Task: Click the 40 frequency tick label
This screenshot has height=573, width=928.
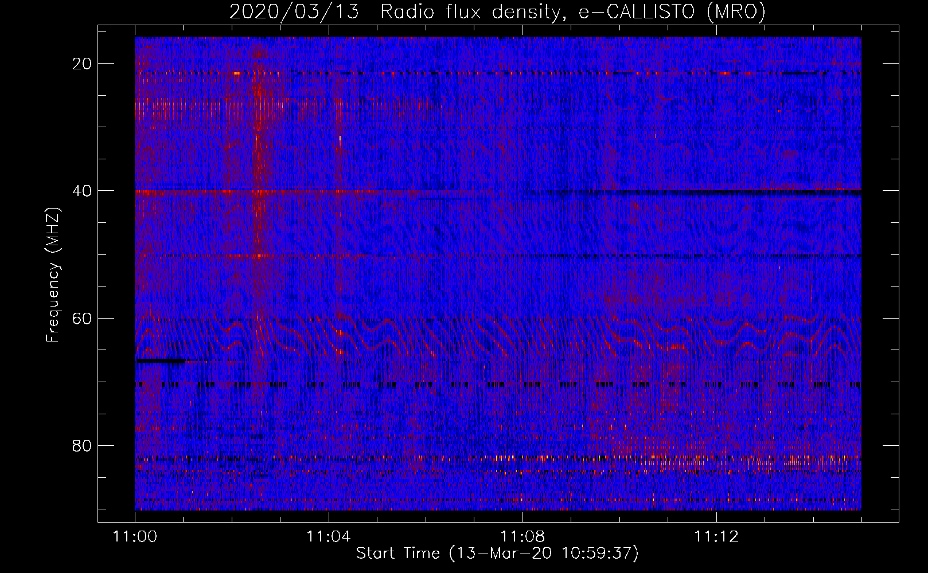Action: click(x=82, y=191)
